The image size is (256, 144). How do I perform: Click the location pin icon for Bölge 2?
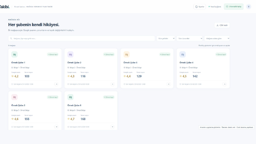pyautogui.click(x=68, y=67)
